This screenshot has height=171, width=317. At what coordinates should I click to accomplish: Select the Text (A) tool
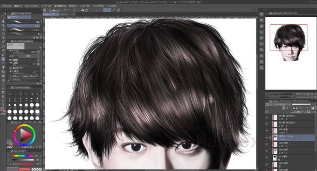(x=3, y=97)
